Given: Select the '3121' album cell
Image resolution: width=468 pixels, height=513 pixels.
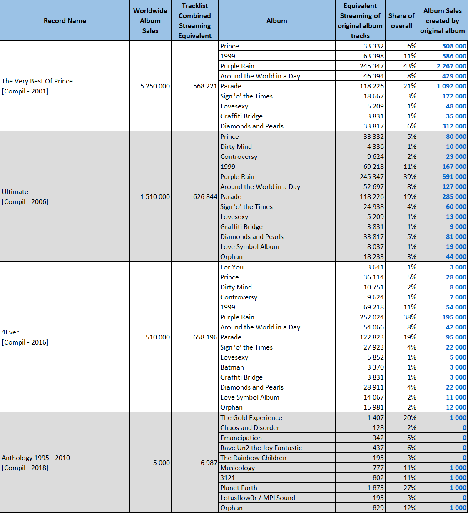Looking at the screenshot, I should point(277,478).
